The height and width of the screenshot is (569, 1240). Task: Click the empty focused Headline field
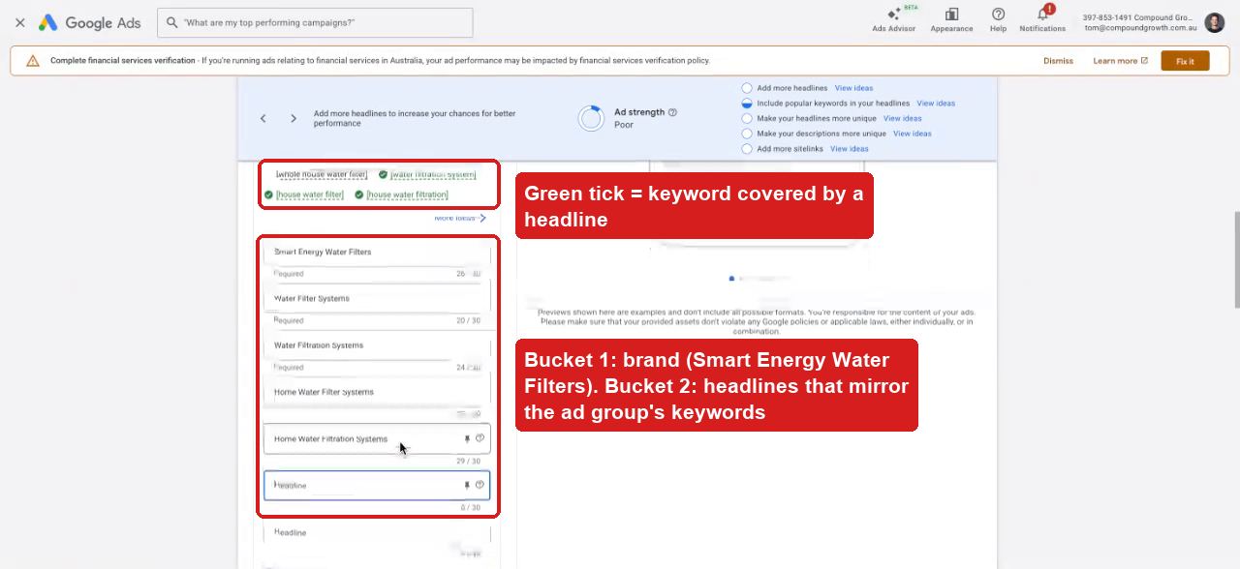point(377,485)
